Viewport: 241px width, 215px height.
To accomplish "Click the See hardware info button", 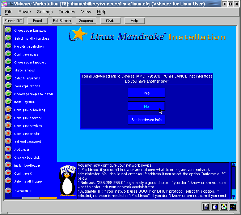I will [x=146, y=119].
